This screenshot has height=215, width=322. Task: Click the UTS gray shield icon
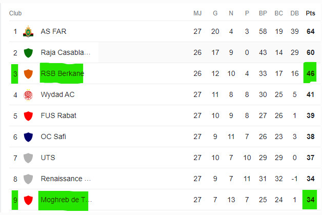(28, 158)
